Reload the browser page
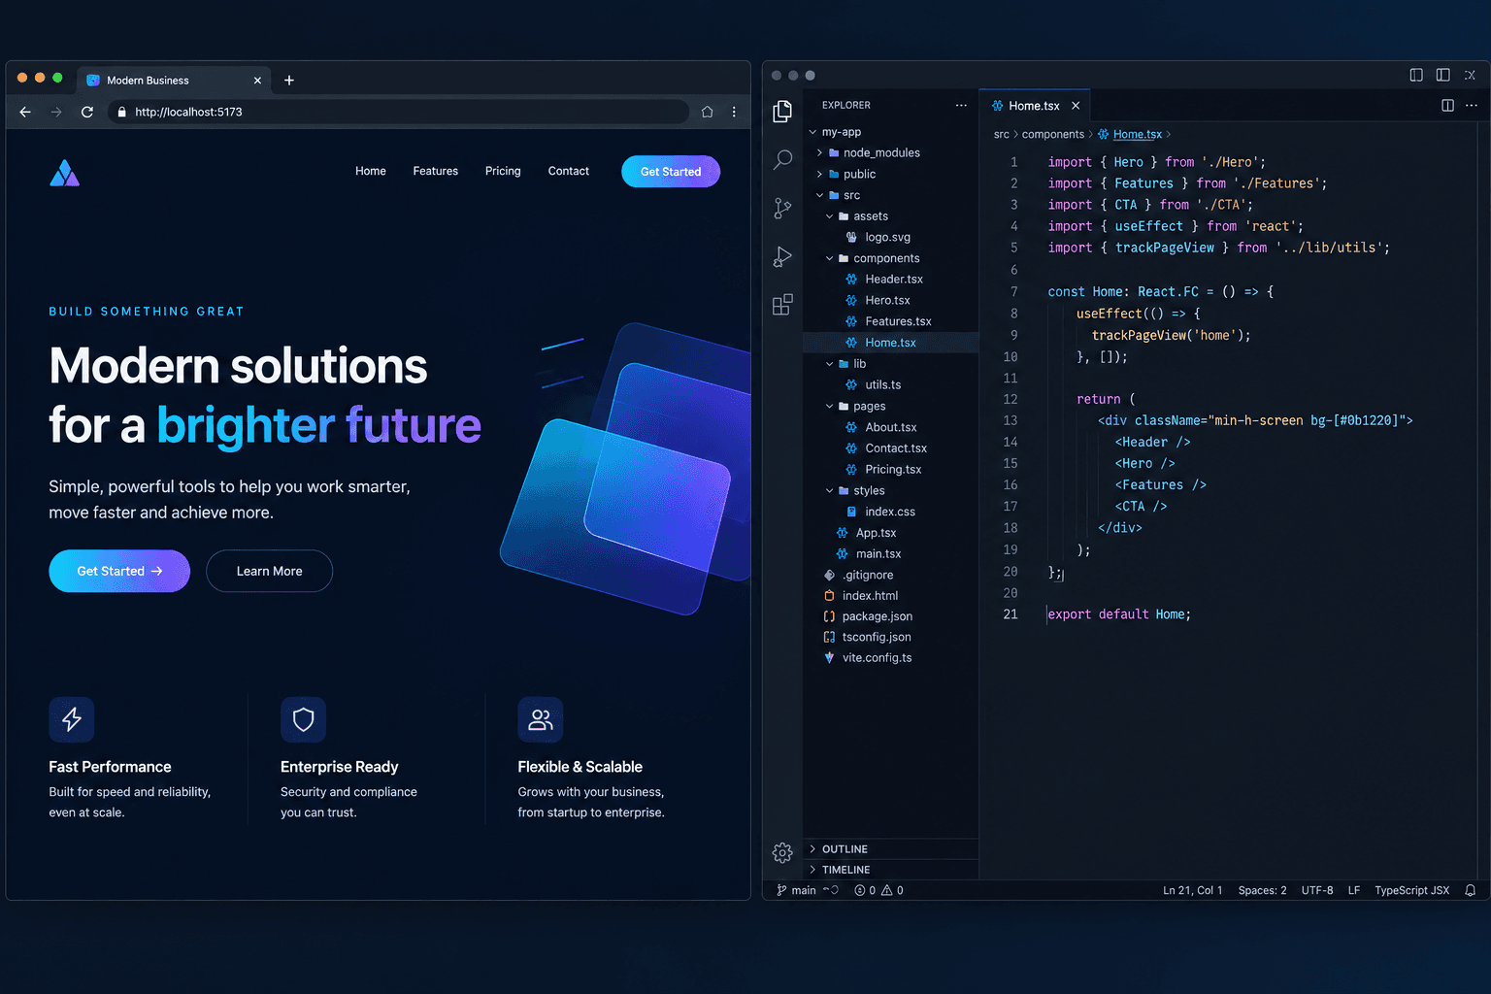The width and height of the screenshot is (1491, 994). (87, 112)
